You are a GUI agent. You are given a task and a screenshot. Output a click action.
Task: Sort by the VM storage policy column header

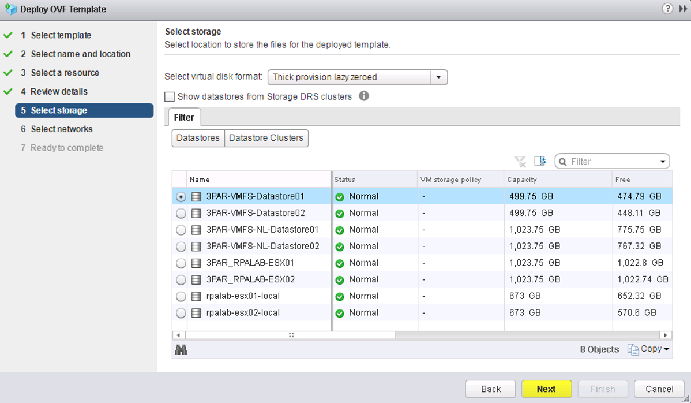point(461,180)
